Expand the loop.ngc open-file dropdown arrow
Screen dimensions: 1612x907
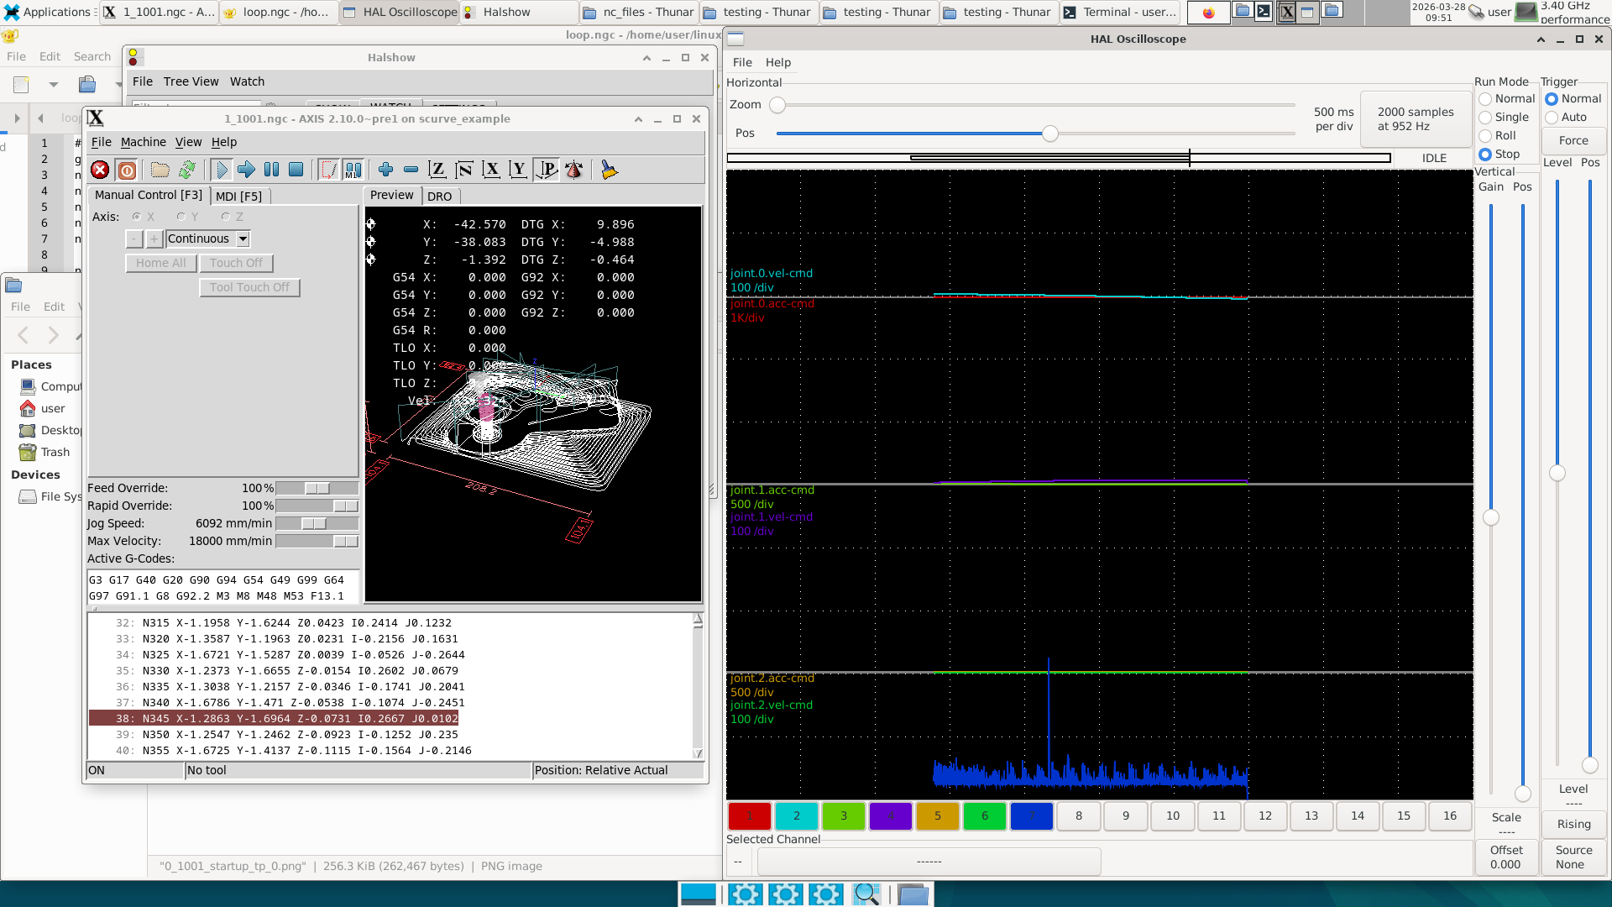[117, 85]
